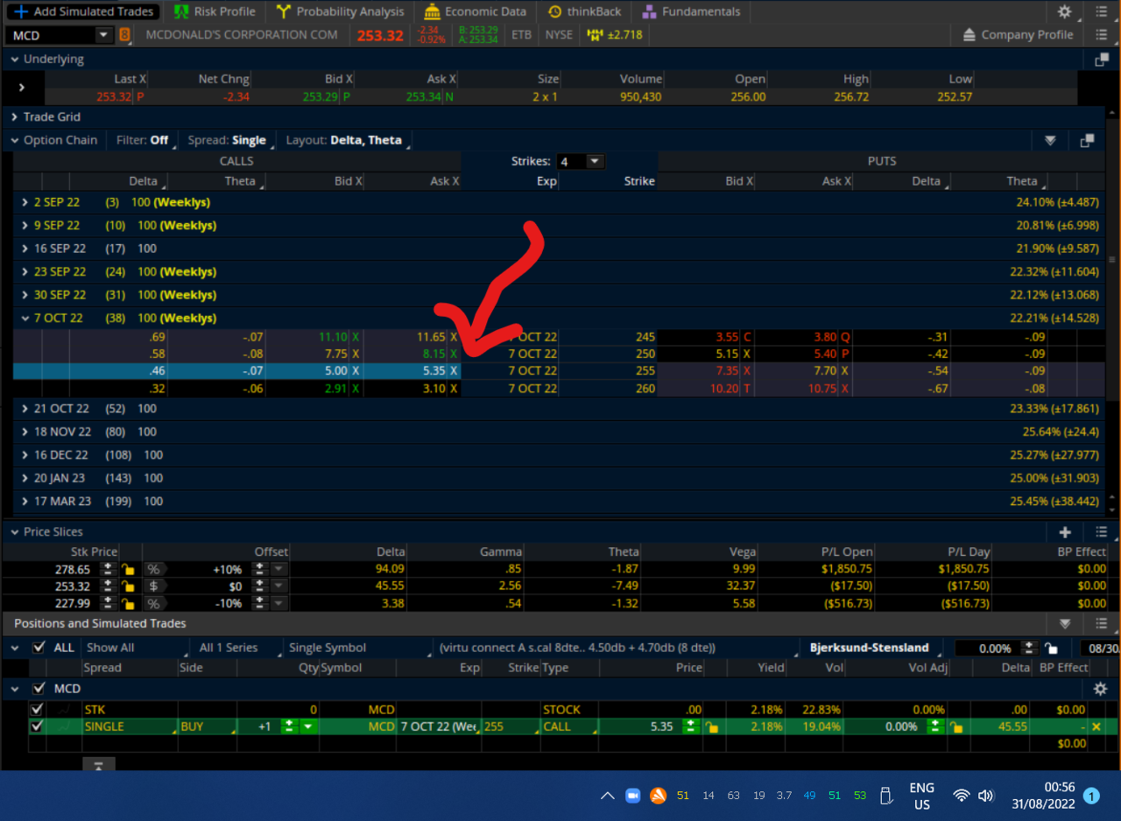Expand the 21 OCT 22 expiration row
The width and height of the screenshot is (1121, 821).
click(x=25, y=409)
